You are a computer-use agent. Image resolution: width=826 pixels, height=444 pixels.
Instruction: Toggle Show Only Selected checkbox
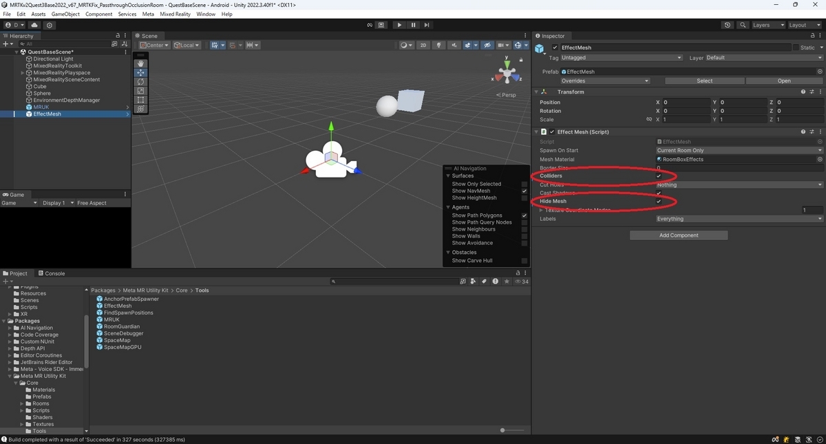click(525, 184)
